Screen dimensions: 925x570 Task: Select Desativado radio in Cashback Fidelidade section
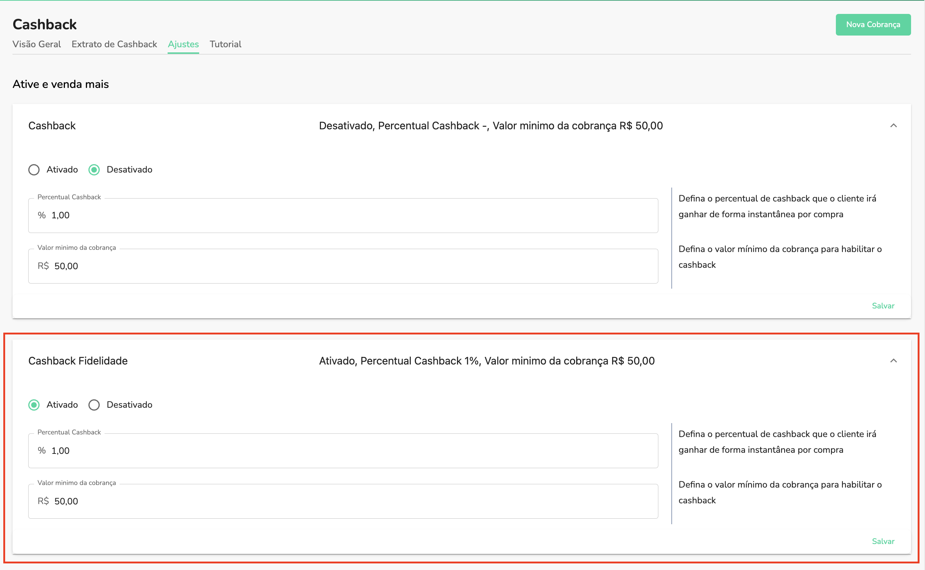click(x=94, y=405)
